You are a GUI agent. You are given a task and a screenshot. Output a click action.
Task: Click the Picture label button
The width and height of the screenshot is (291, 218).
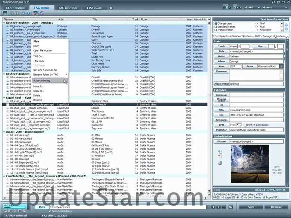[x=221, y=142]
